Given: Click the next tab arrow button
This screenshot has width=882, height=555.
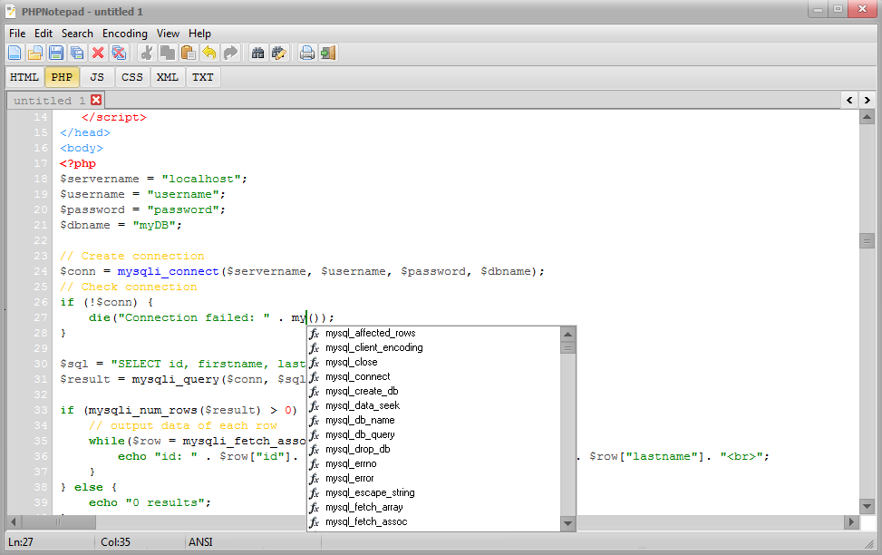Looking at the screenshot, I should (867, 100).
